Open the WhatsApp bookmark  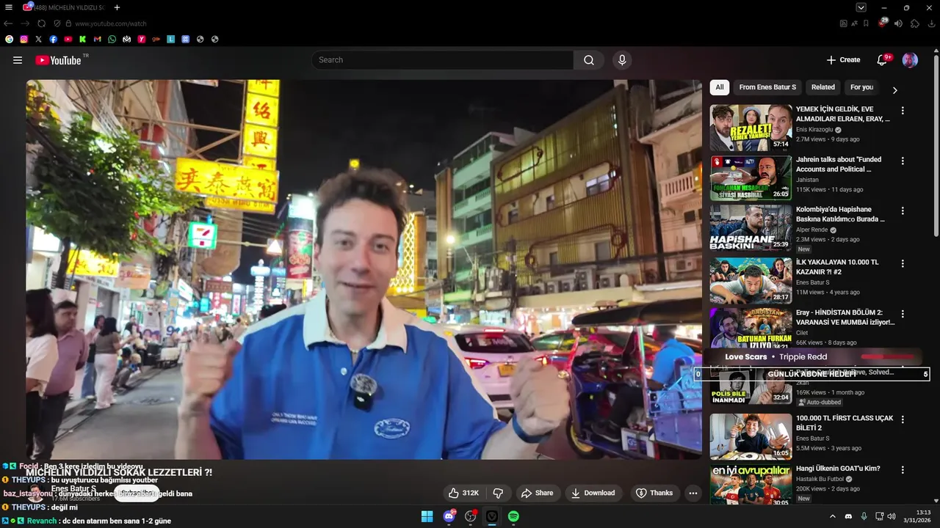[112, 39]
